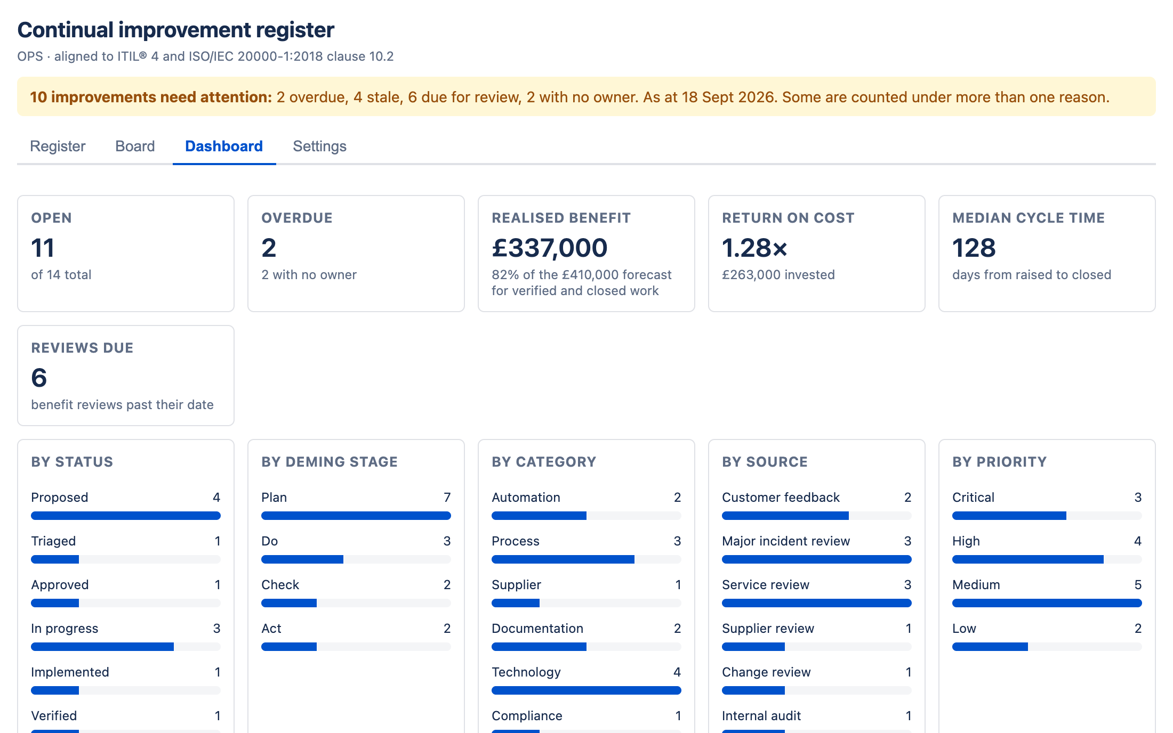Click the Proposed status progress bar
1173x733 pixels.
pyautogui.click(x=126, y=516)
